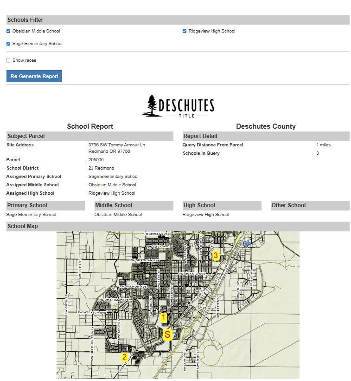Click the Report Detail section header
This screenshot has height=381, width=351.
pos(266,136)
